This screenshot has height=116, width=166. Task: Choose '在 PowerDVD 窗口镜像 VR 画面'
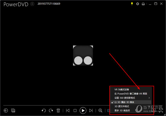point(131,94)
